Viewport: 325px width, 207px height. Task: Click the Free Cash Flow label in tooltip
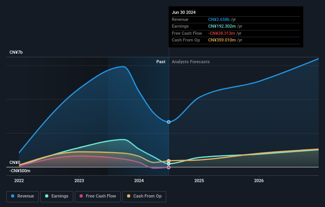187,33
